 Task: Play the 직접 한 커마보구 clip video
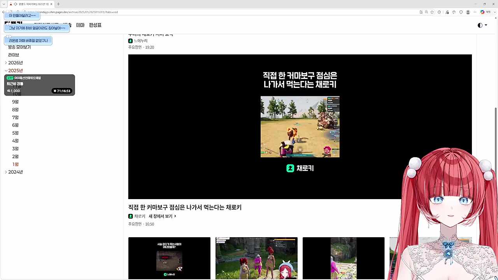click(300, 127)
